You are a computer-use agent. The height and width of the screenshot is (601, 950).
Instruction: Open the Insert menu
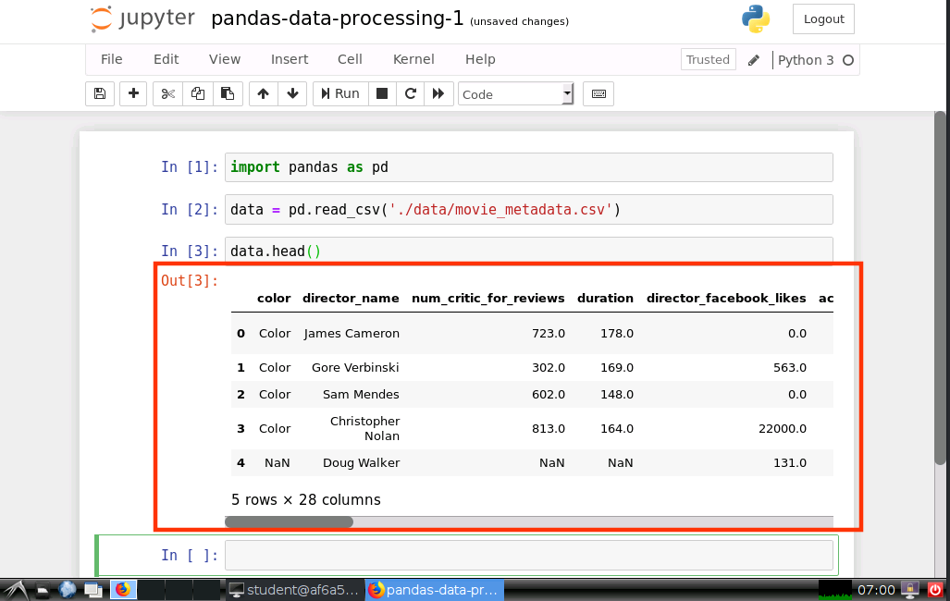290,59
